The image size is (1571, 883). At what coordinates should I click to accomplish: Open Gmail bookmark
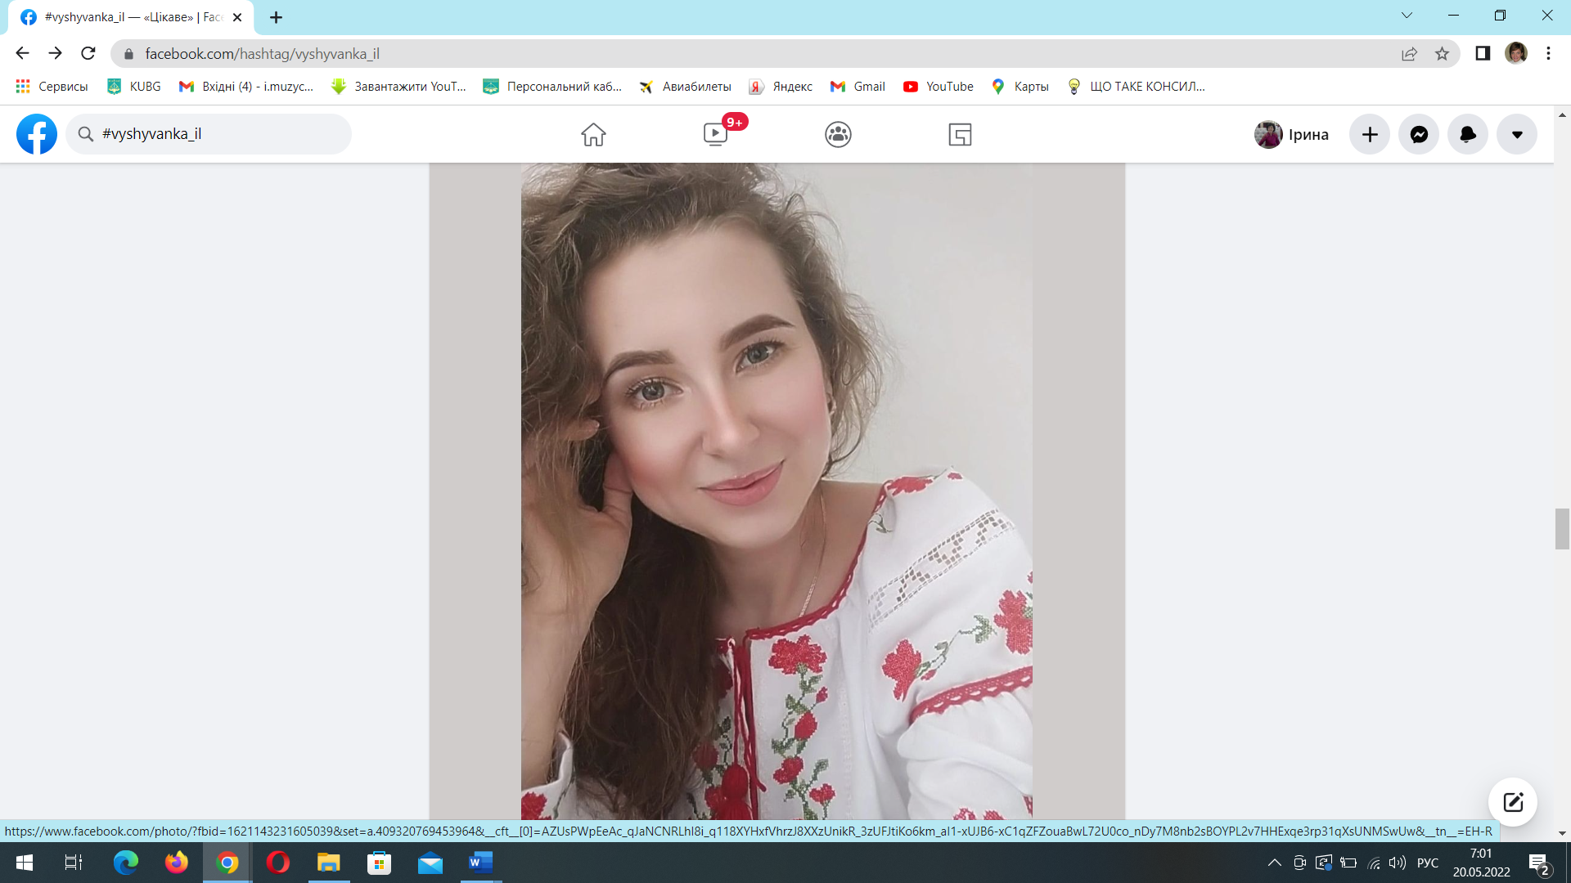pos(858,87)
